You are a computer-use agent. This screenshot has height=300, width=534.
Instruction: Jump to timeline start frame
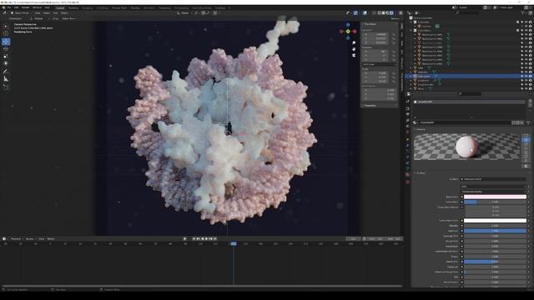[x=194, y=239]
